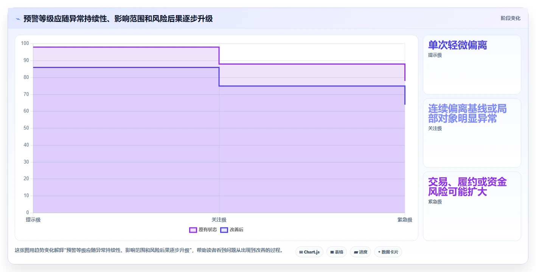Image resolution: width=536 pixels, height=272 pixels.
Task: Click the blue 改善后 legend swatch
Action: [224, 230]
